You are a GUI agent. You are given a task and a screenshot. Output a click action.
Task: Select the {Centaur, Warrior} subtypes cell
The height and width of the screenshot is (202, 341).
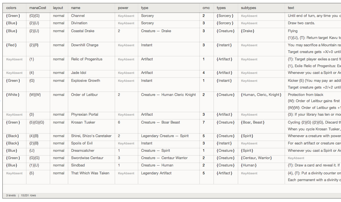point(256,158)
